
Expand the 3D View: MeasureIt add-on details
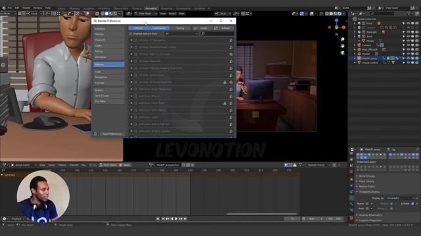(132, 61)
